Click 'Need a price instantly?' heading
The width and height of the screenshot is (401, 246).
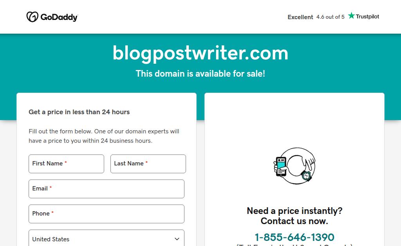coord(294,211)
